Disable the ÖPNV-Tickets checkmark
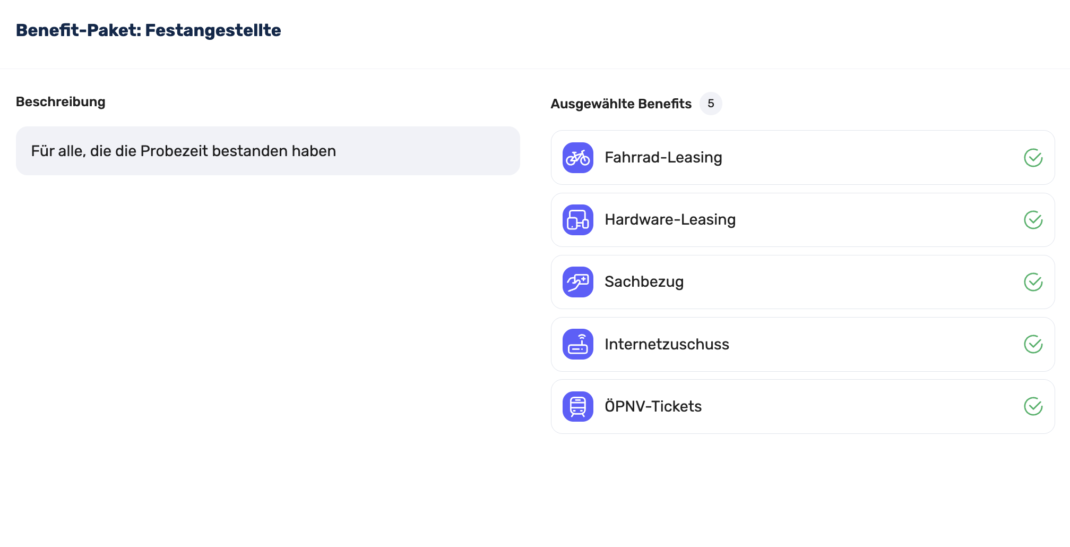The height and width of the screenshot is (547, 1070). coord(1033,406)
